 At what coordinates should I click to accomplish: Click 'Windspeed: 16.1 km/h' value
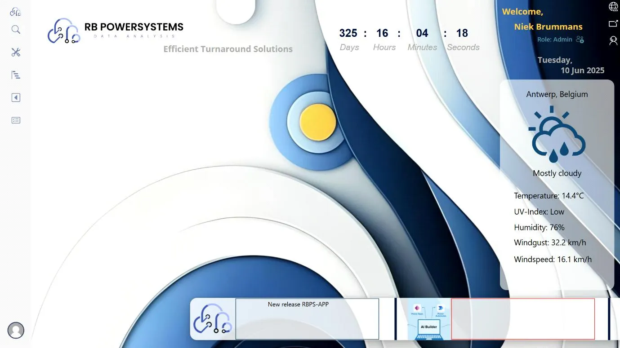tap(553, 259)
